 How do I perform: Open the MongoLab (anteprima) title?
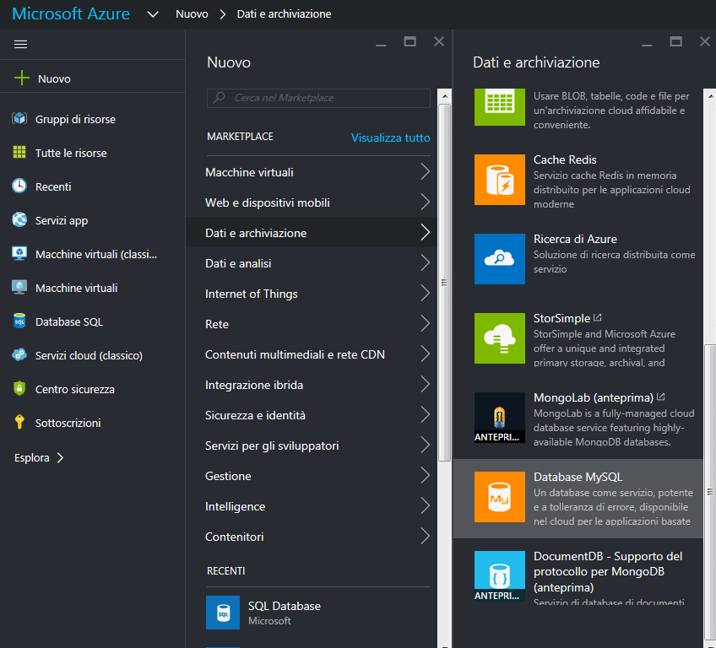[x=594, y=398]
